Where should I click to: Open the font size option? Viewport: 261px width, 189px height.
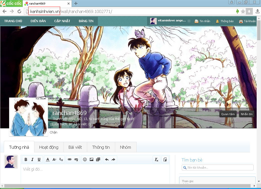coord(54,159)
